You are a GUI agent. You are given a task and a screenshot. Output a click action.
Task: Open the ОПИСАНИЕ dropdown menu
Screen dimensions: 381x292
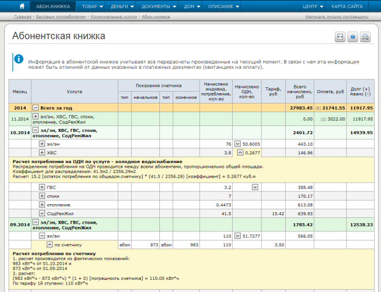coord(223,6)
